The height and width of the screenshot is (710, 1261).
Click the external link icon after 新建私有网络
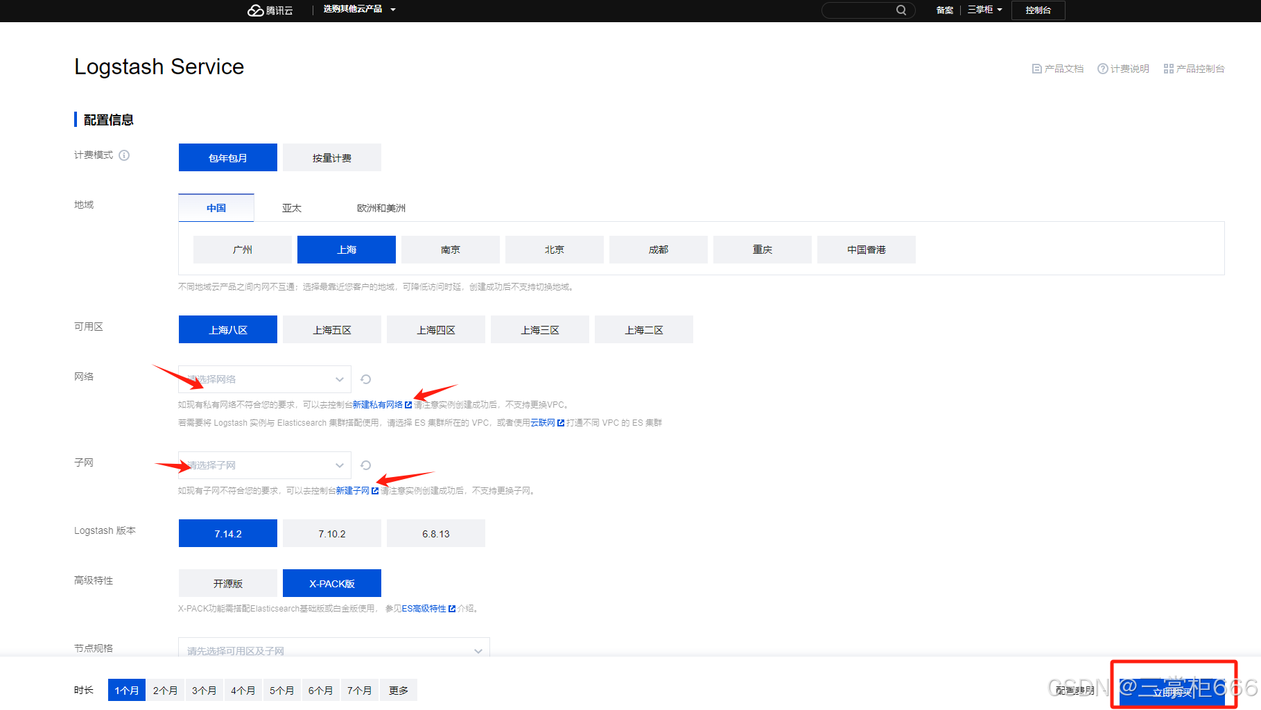(x=408, y=404)
